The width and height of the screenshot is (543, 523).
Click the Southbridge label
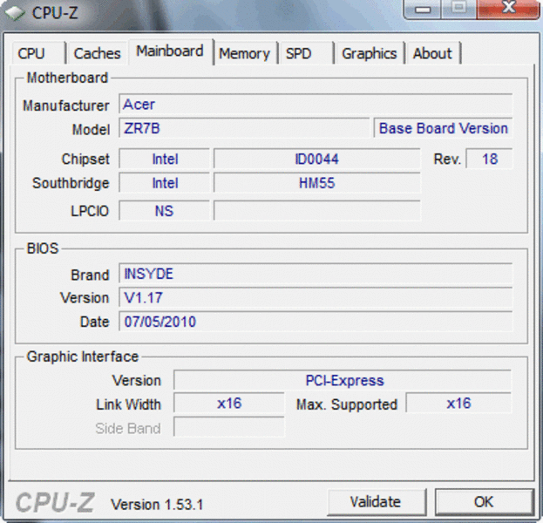71,183
